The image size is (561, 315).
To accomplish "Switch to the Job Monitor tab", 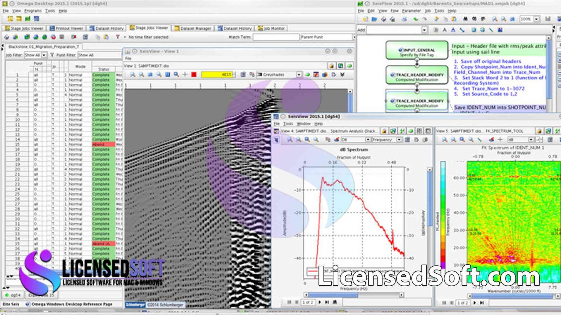I will [272, 28].
